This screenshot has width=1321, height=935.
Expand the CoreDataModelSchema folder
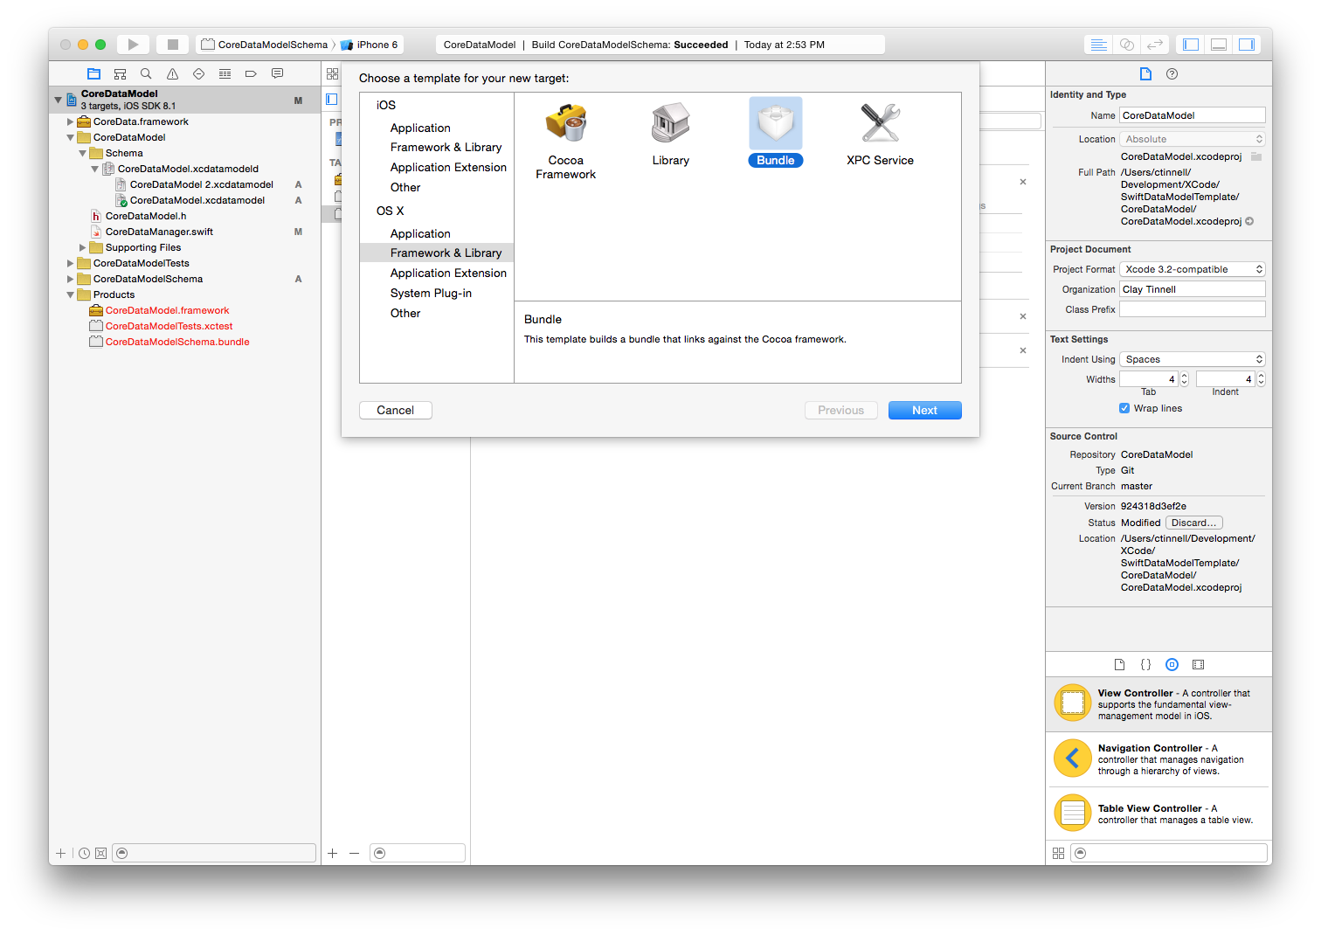click(x=71, y=280)
